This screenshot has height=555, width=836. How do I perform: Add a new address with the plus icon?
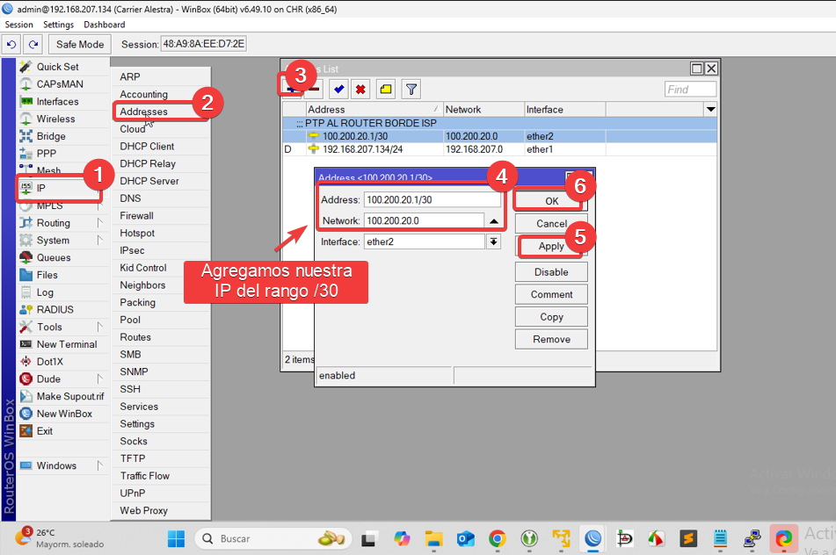click(290, 89)
